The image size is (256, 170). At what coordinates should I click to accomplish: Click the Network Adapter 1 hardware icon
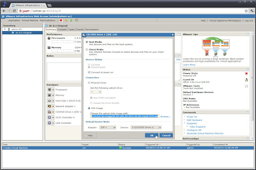(x=50, y=106)
